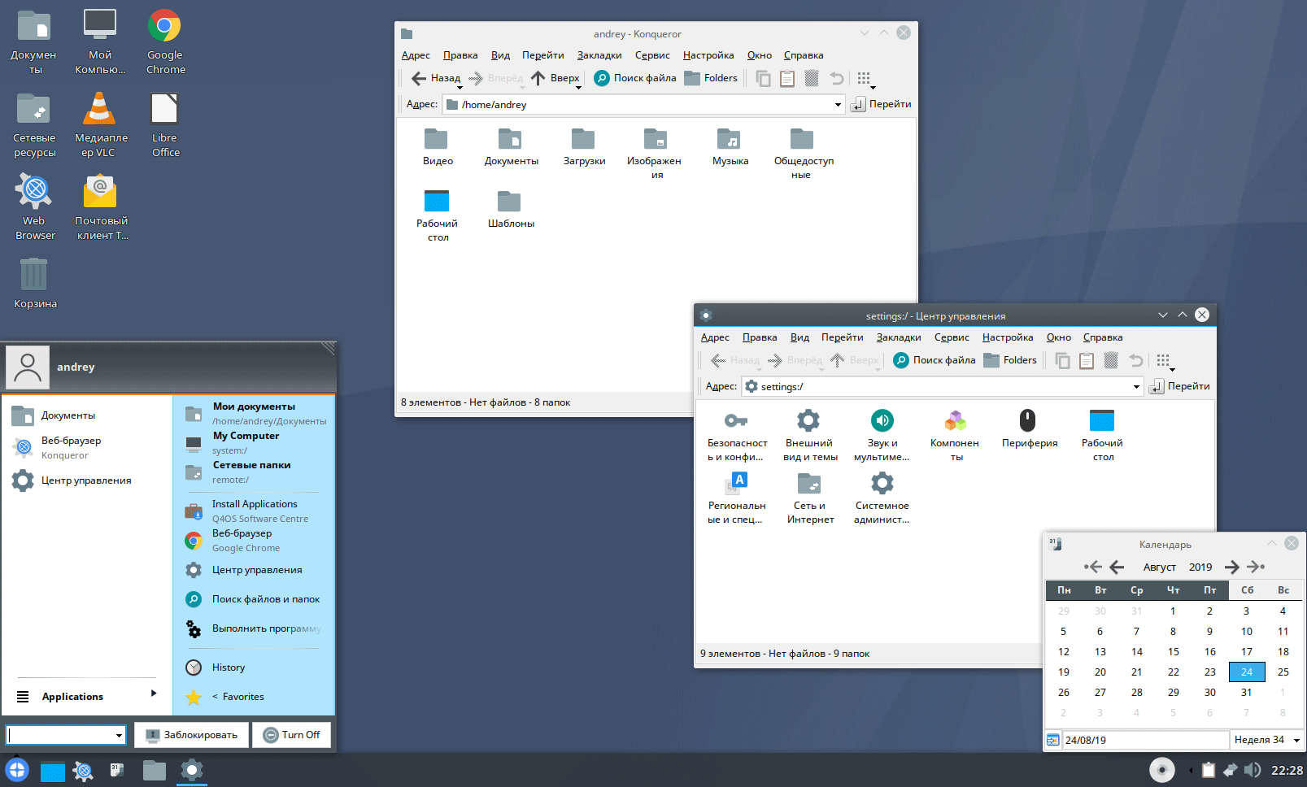This screenshot has height=787, width=1307.
Task: Click the Turn Off button
Action: coord(292,735)
